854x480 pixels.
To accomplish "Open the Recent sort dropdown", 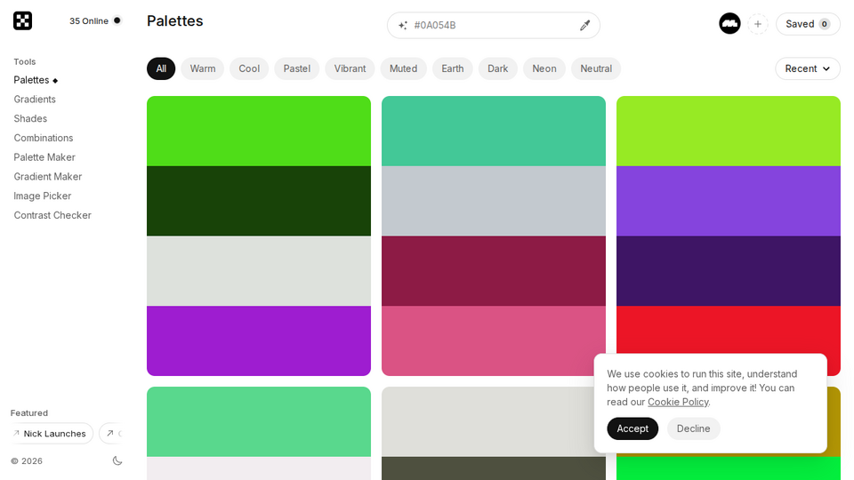I will click(x=807, y=68).
